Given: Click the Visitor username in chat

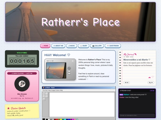Looking at the screenshot, I should [122, 97].
